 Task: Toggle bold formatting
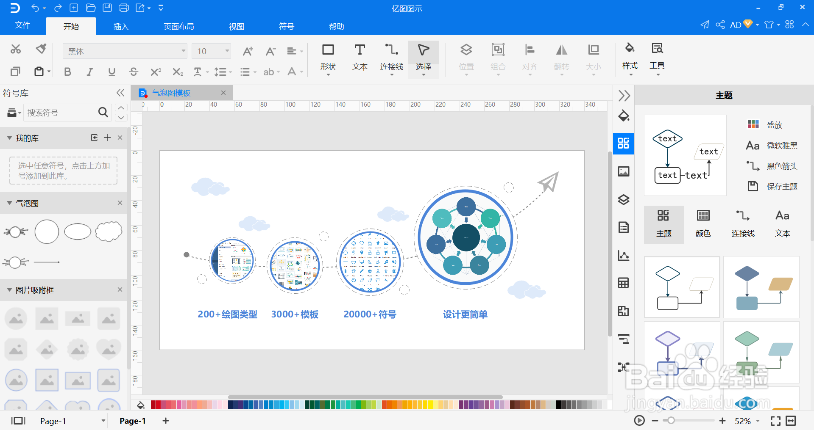click(67, 72)
